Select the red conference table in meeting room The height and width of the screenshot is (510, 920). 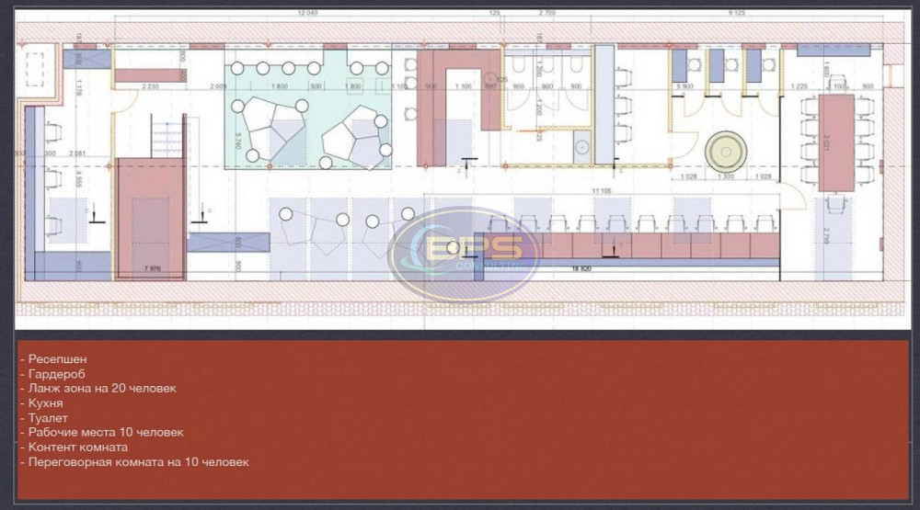[836, 142]
